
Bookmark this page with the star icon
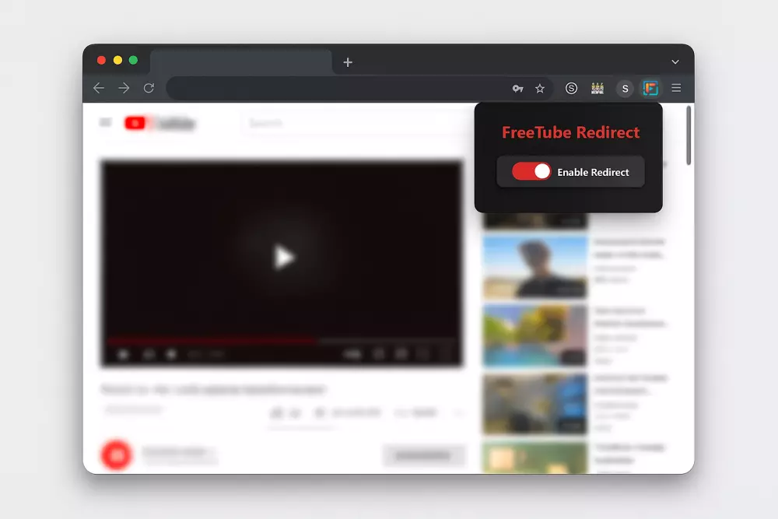coord(540,87)
